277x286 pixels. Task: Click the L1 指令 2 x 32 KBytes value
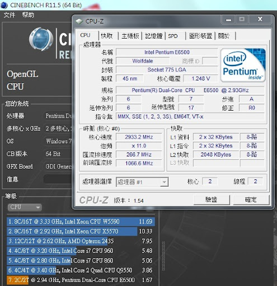[216, 146]
